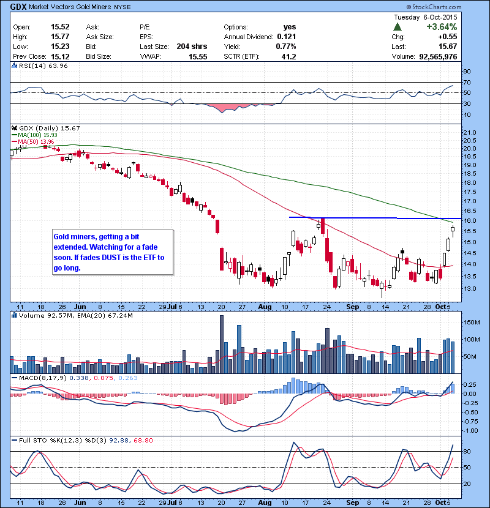Click the Volume 92.57M, EMA(20) 67.24M label
This screenshot has height=508, width=490.
[75, 315]
